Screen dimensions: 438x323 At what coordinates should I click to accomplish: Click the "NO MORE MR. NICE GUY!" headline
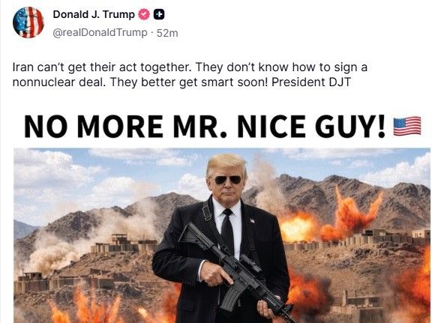(x=205, y=127)
